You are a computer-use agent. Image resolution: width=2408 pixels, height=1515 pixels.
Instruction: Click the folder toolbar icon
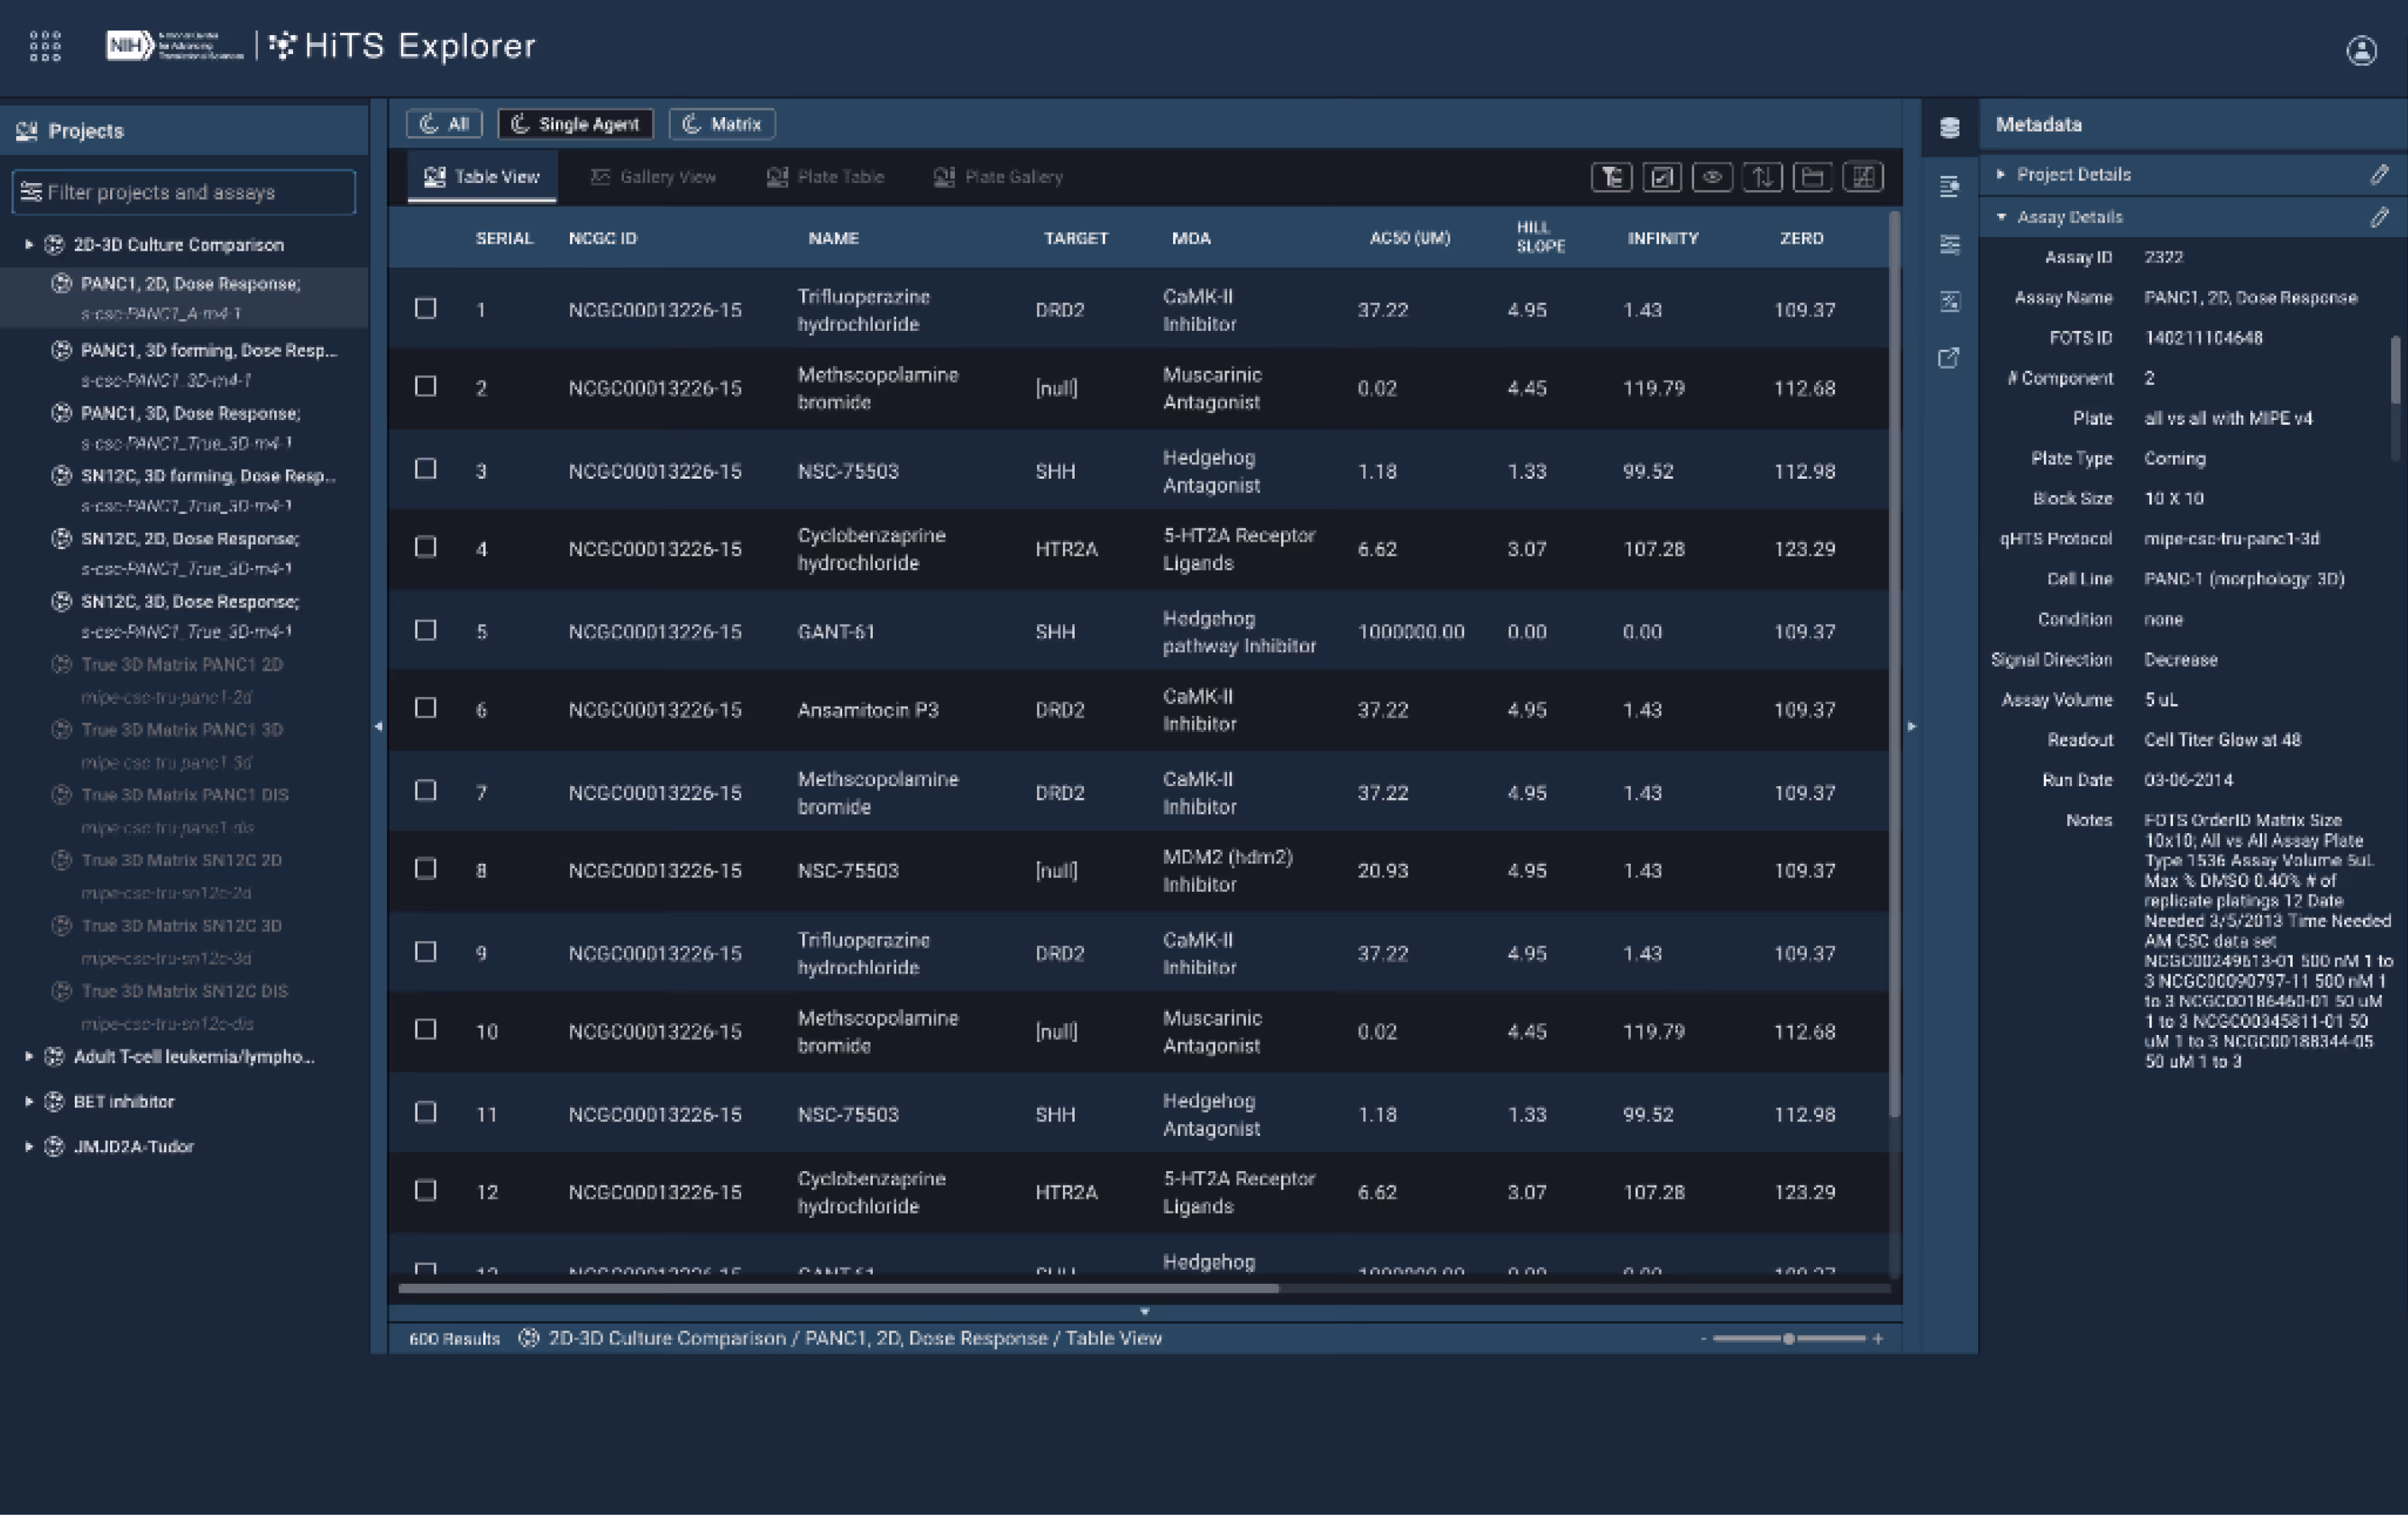pyautogui.click(x=1812, y=177)
